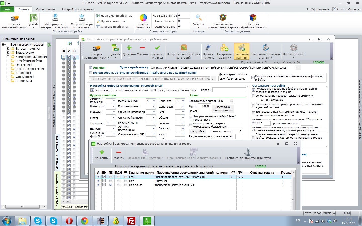Click Удалить in the availability settings window
The height and width of the screenshot is (226, 362).
119,154
